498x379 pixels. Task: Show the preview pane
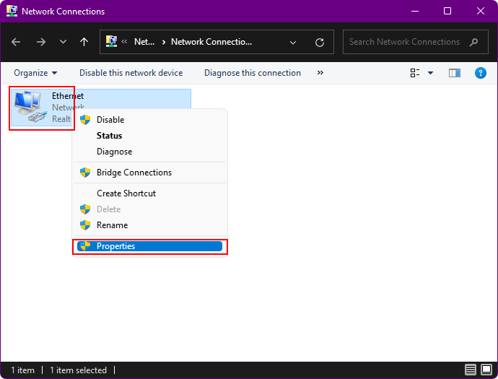[454, 73]
